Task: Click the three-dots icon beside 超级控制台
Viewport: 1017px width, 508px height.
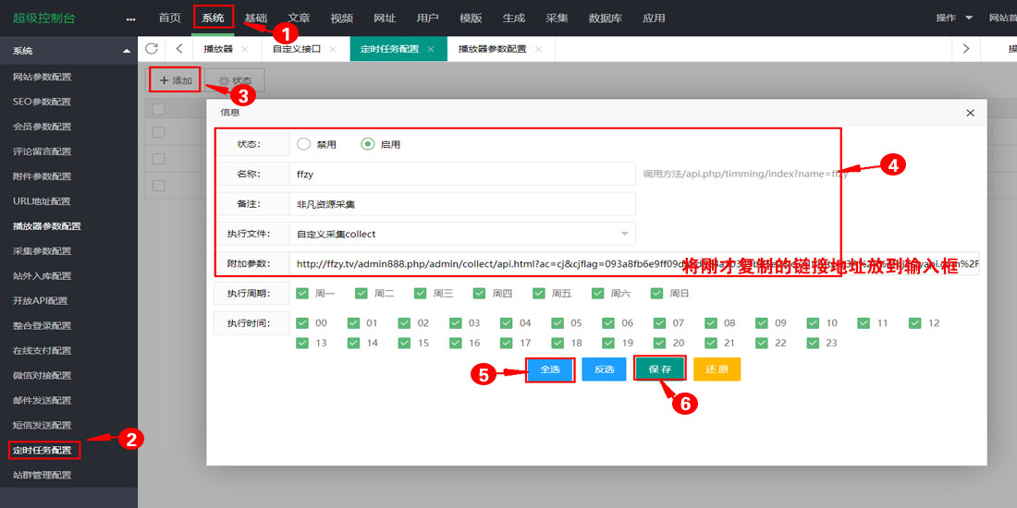Action: (x=130, y=18)
